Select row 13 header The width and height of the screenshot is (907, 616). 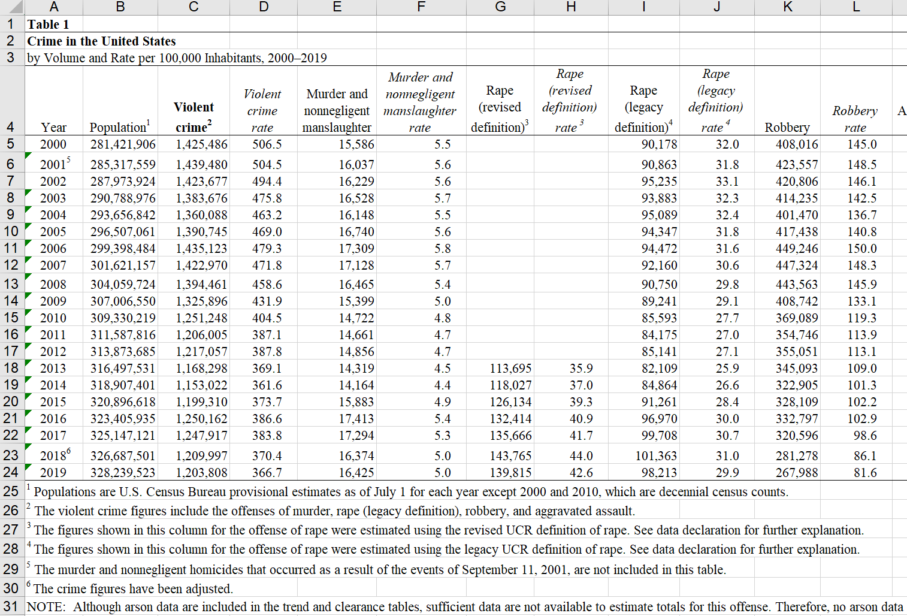[11, 284]
